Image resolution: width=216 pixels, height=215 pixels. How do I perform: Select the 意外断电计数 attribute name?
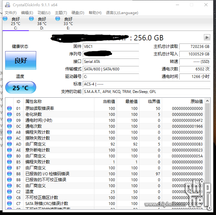[38, 150]
